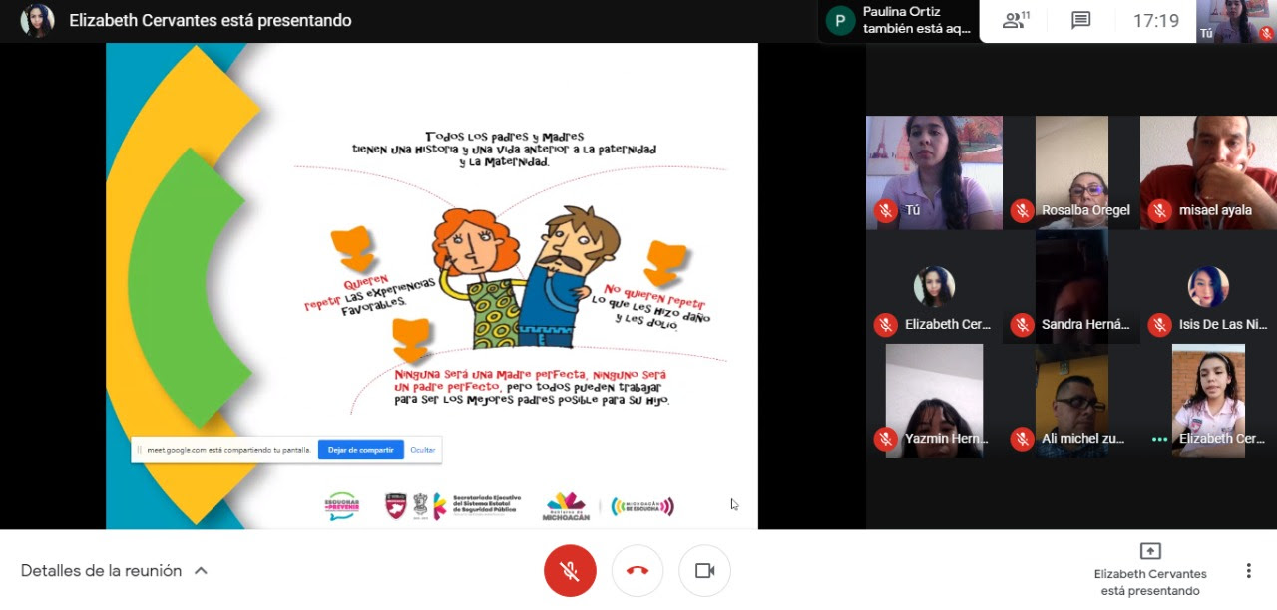Toggle the camera on or off

[704, 571]
